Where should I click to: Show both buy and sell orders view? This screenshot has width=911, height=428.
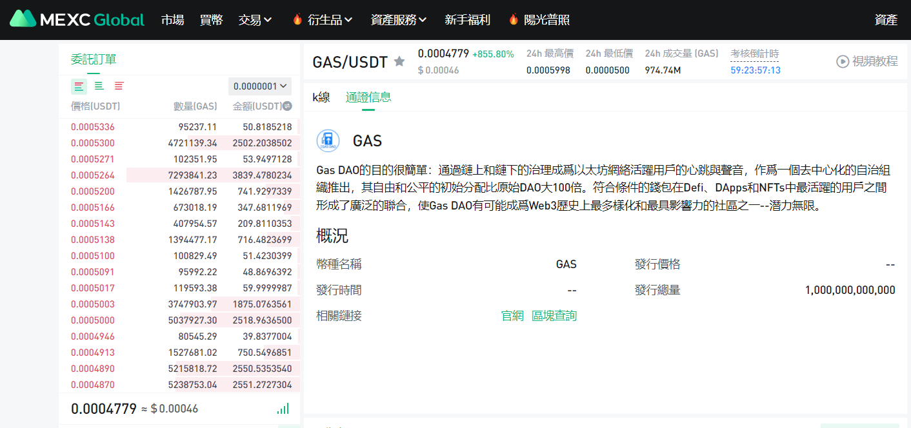[x=79, y=86]
